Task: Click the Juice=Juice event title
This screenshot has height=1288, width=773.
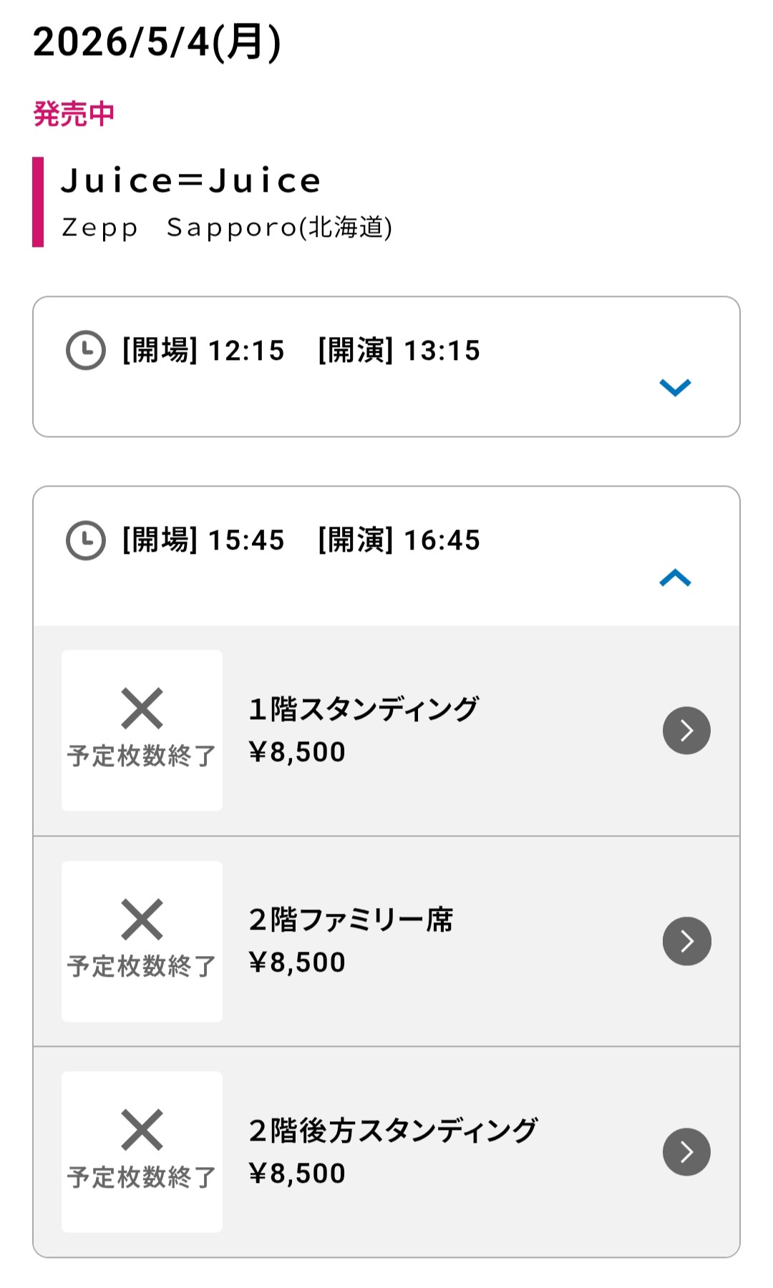Action: [x=191, y=180]
